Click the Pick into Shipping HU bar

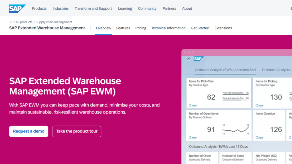click(x=236, y=93)
